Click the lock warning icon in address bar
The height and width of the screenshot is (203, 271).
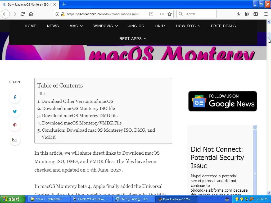point(63,14)
